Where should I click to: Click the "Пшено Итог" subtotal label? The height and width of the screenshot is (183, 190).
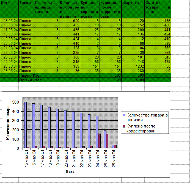[x=30, y=76]
